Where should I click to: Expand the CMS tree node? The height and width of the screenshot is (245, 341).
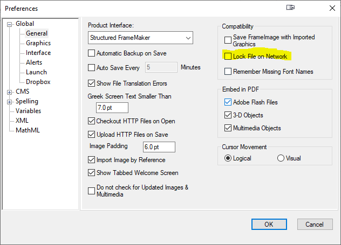click(x=10, y=92)
